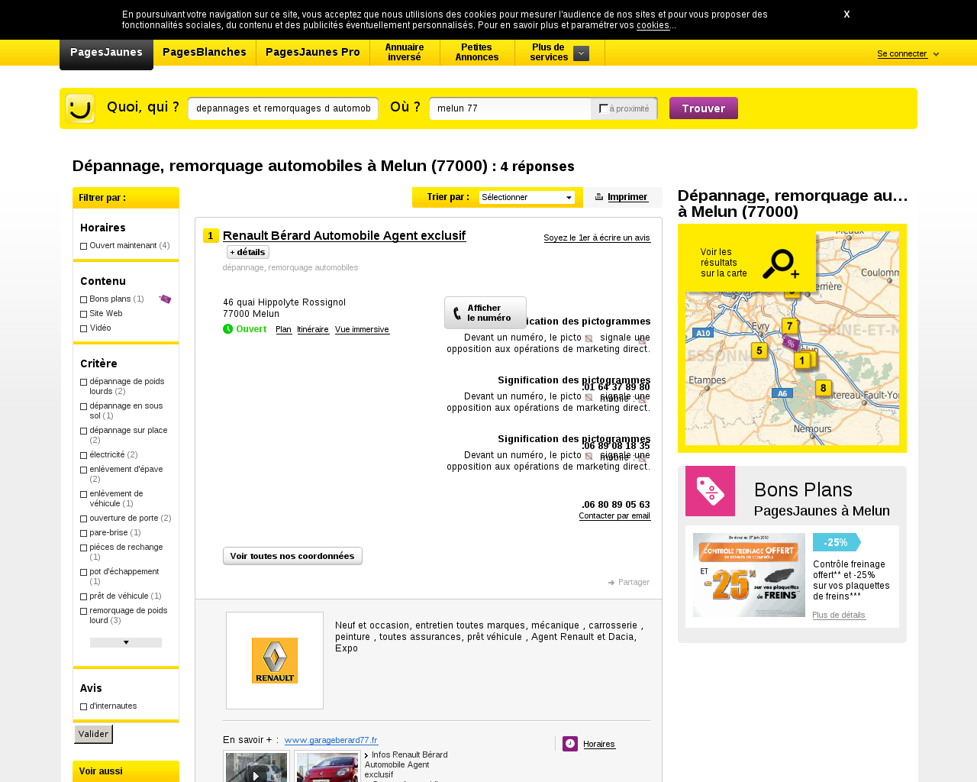Check 'prêt de véhicule' criterion
Screen dimensions: 977x782
[84, 596]
